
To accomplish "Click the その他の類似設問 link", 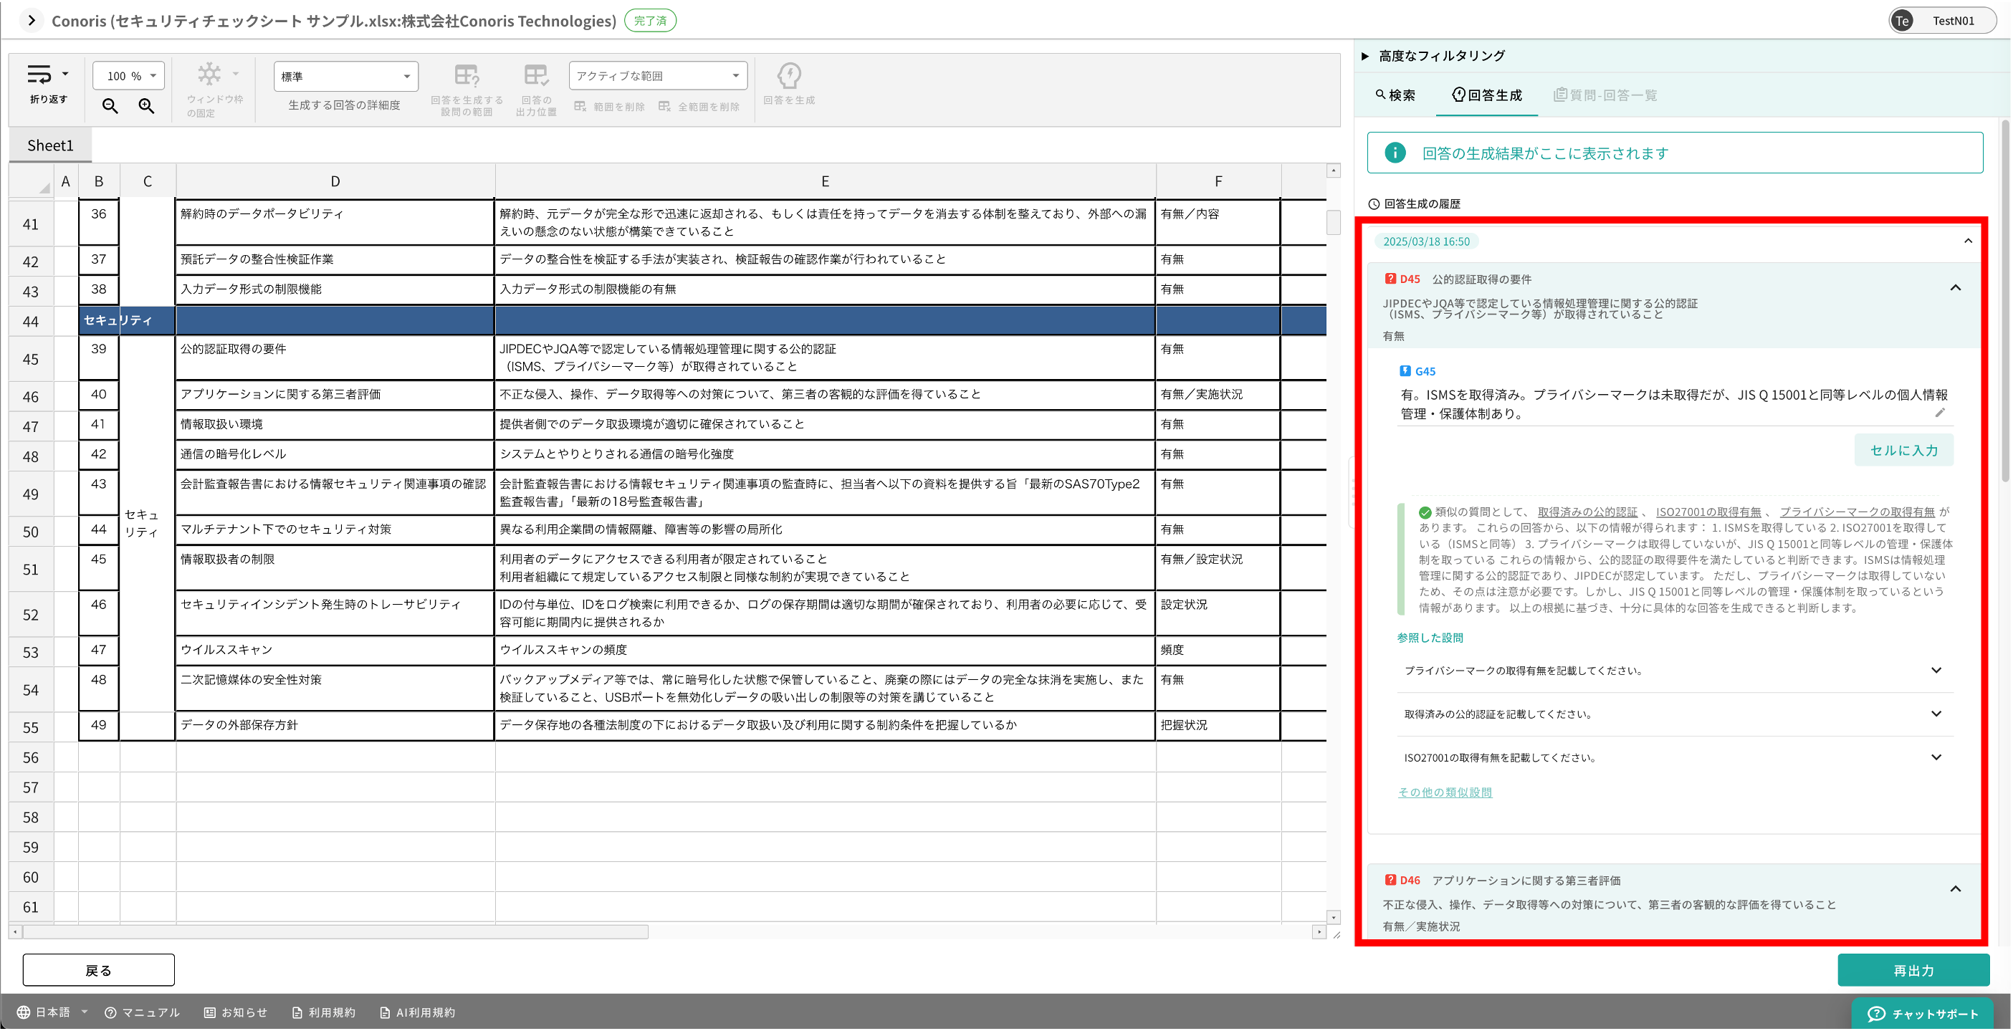I will tap(1444, 792).
